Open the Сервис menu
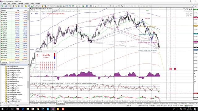 (x=27, y=3)
